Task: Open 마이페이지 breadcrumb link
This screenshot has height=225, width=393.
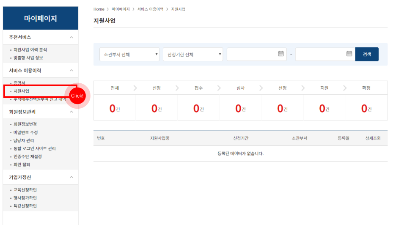Action: point(121,9)
